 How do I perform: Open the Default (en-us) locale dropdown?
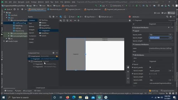(106, 17)
